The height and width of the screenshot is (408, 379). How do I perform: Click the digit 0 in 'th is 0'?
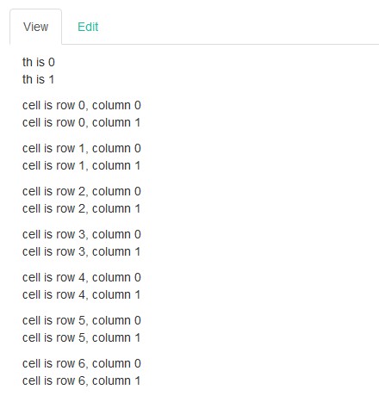(x=52, y=62)
